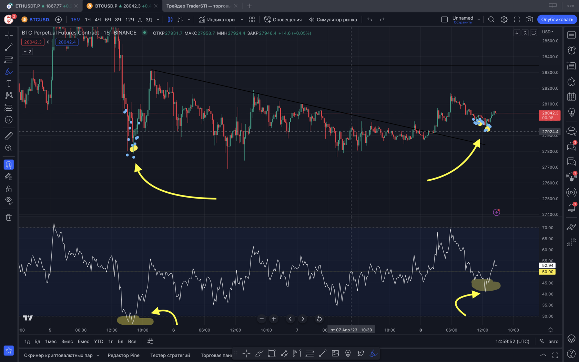Toggle lock all drawings
The image size is (579, 362).
[x=9, y=189]
